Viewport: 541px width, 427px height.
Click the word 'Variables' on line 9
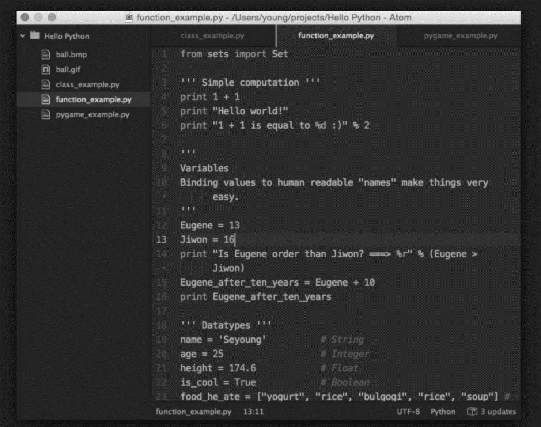204,168
